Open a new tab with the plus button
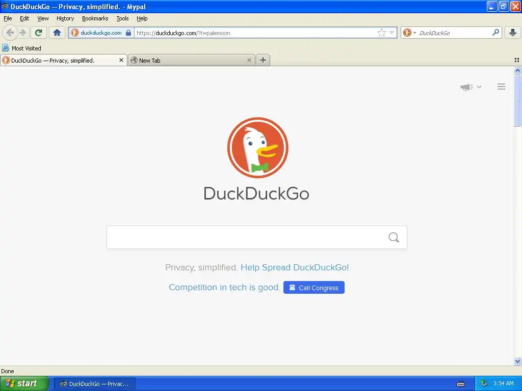 (x=263, y=60)
